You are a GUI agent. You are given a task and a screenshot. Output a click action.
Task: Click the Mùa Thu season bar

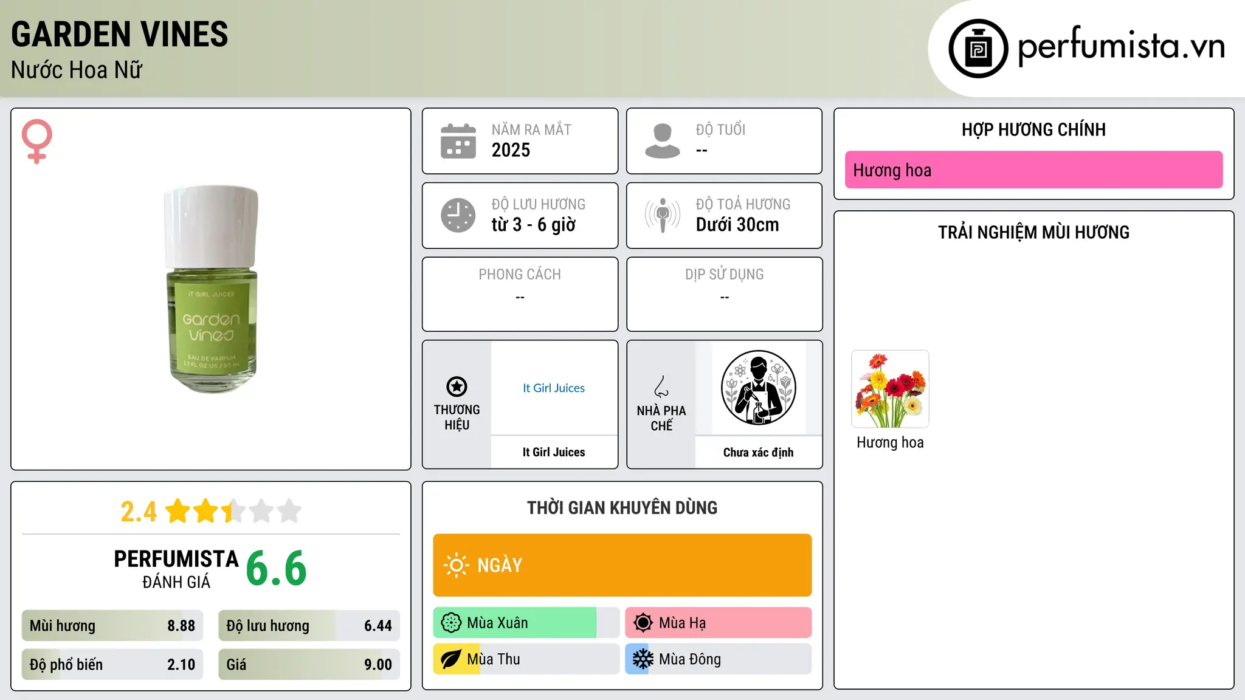[x=526, y=659]
